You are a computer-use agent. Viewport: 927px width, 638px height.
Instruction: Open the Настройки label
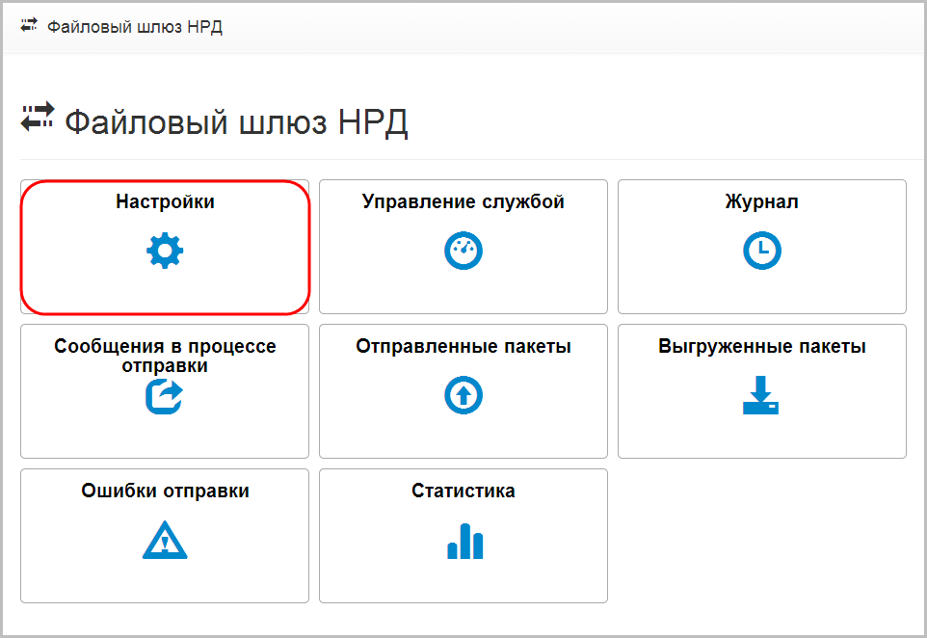pos(165,201)
